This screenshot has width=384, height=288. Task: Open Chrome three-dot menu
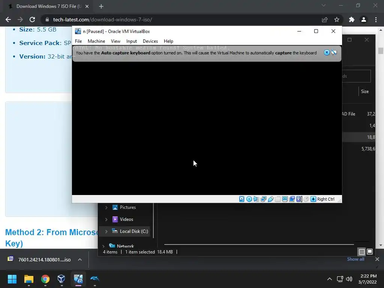(x=376, y=19)
